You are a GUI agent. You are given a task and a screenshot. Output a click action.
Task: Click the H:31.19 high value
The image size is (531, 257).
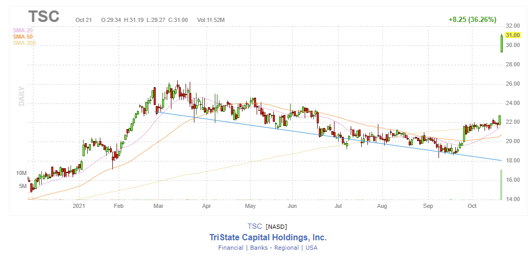(134, 20)
